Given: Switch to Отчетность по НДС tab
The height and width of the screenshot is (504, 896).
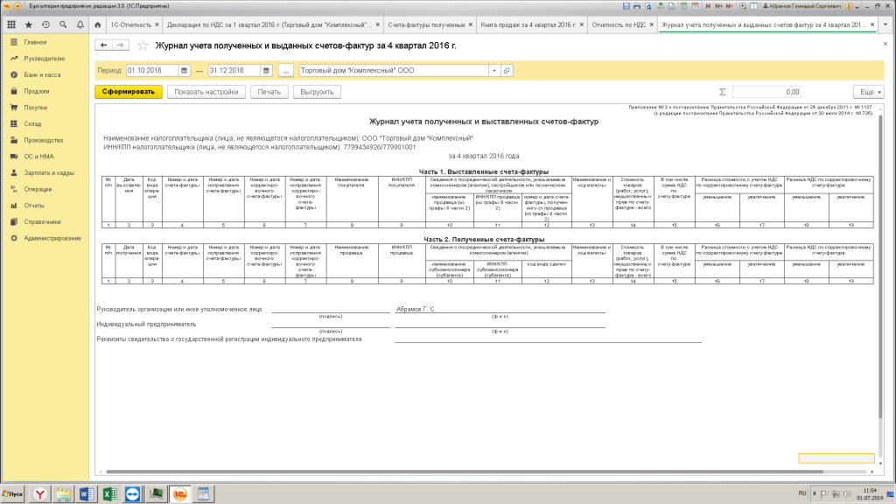Looking at the screenshot, I should tap(619, 24).
